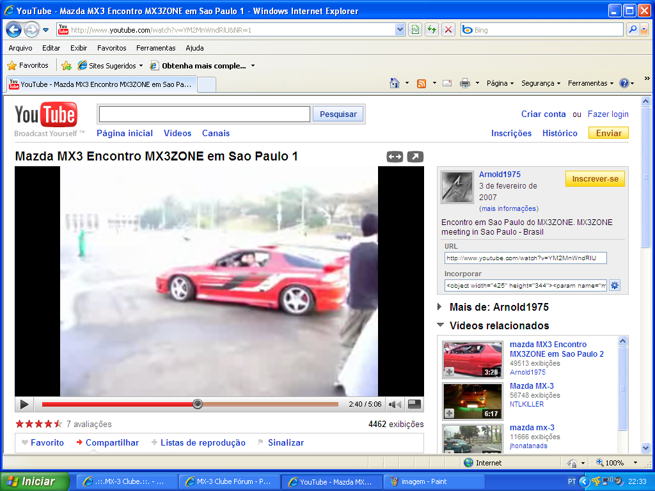Collapse the 'Vídeos relacionados' section
Viewport: 655px width, 491px height.
click(x=440, y=325)
